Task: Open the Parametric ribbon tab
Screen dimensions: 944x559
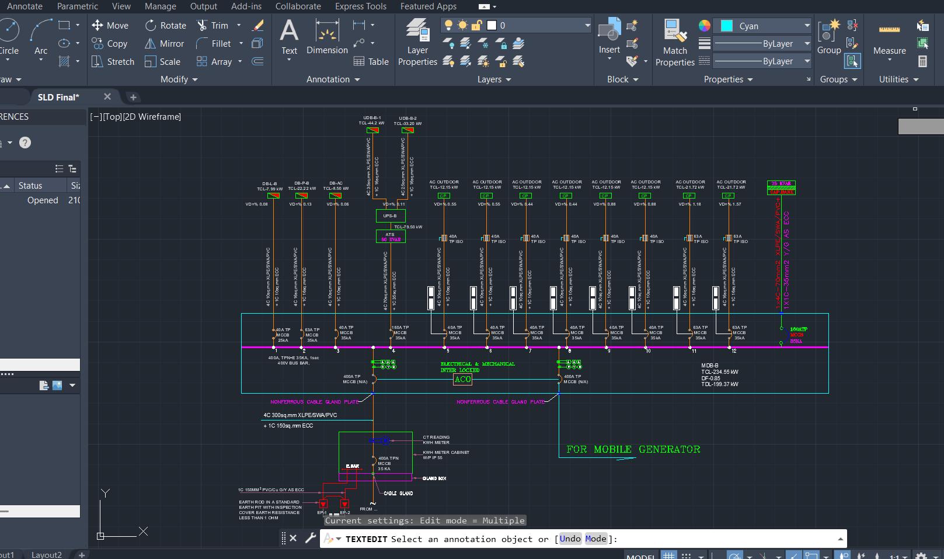Action: coord(78,6)
